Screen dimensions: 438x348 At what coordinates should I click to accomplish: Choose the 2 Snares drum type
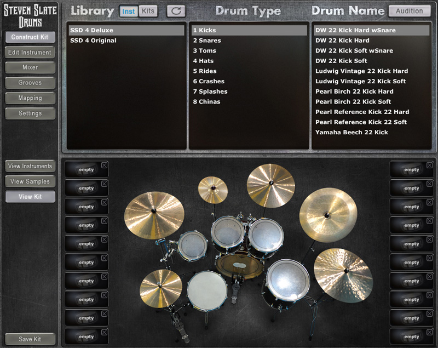207,41
